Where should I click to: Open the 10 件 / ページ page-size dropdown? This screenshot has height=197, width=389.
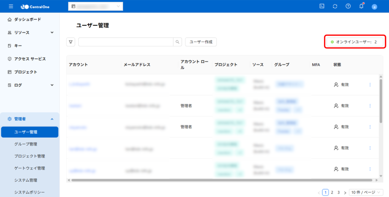(366, 192)
